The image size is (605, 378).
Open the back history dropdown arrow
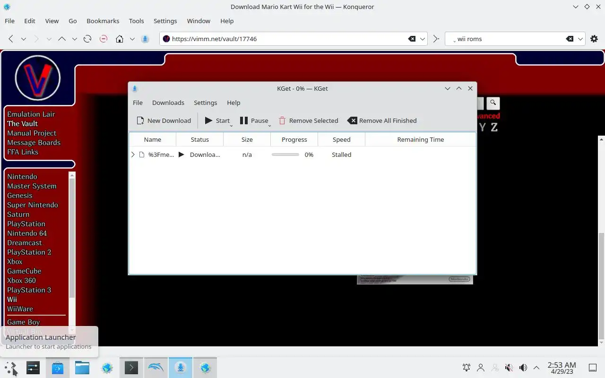24,39
